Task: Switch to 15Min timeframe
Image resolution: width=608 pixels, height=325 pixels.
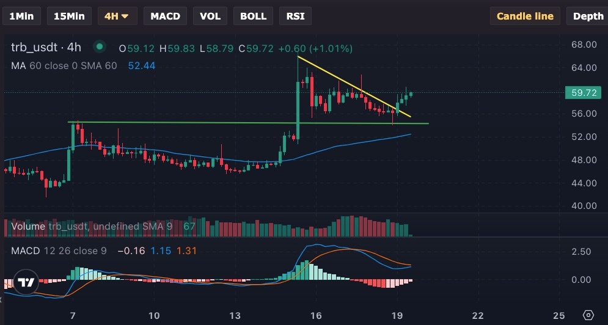Action: tap(69, 16)
